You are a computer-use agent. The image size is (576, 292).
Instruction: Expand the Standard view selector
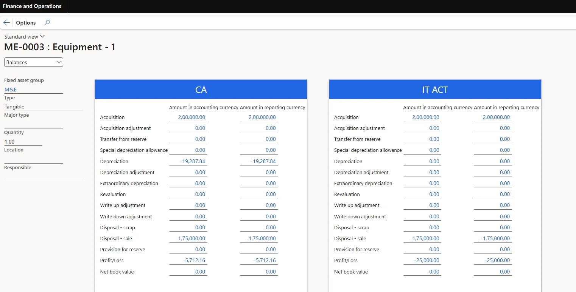click(x=25, y=37)
